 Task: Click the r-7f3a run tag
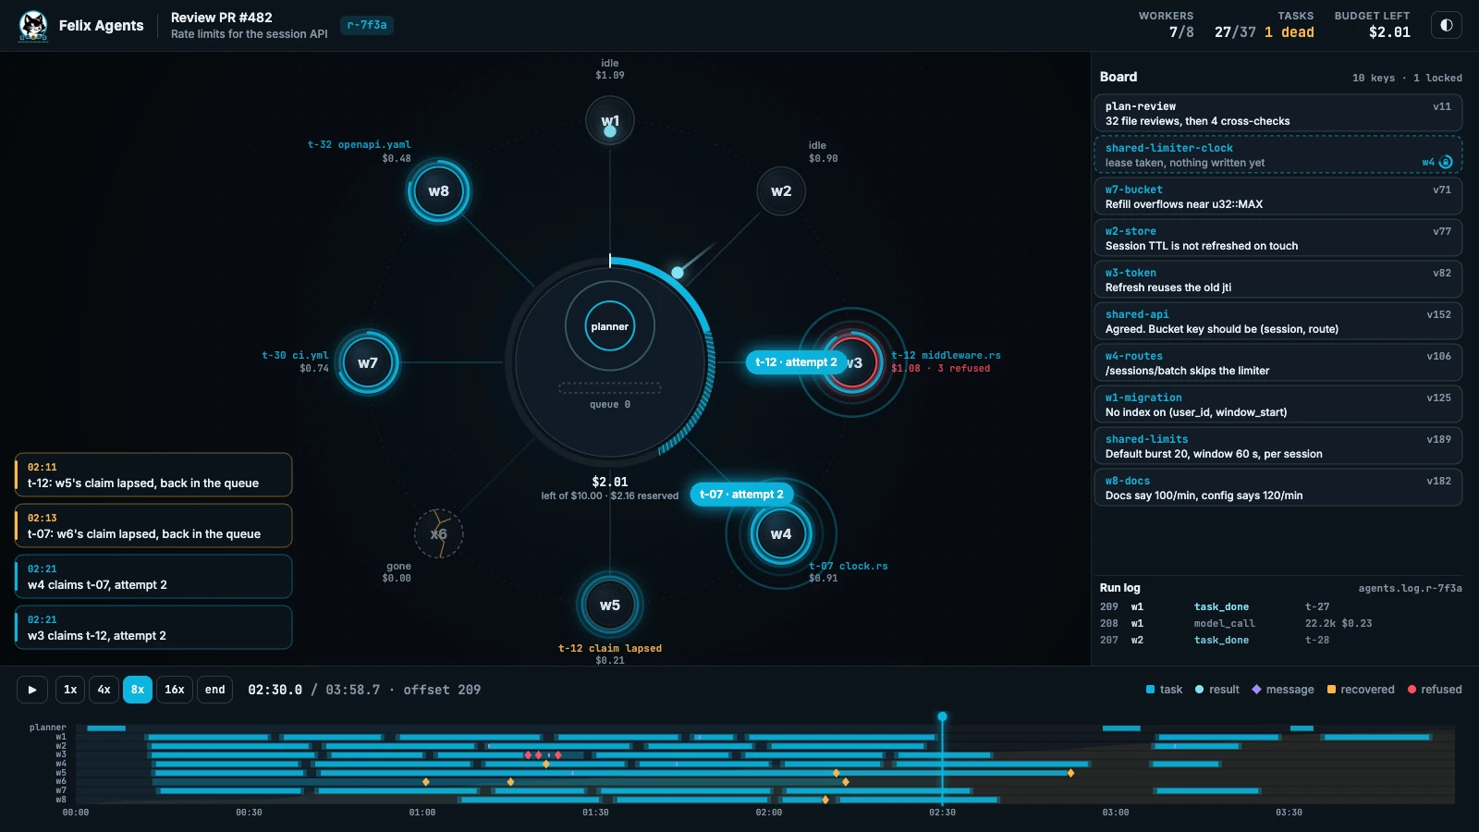pos(367,25)
